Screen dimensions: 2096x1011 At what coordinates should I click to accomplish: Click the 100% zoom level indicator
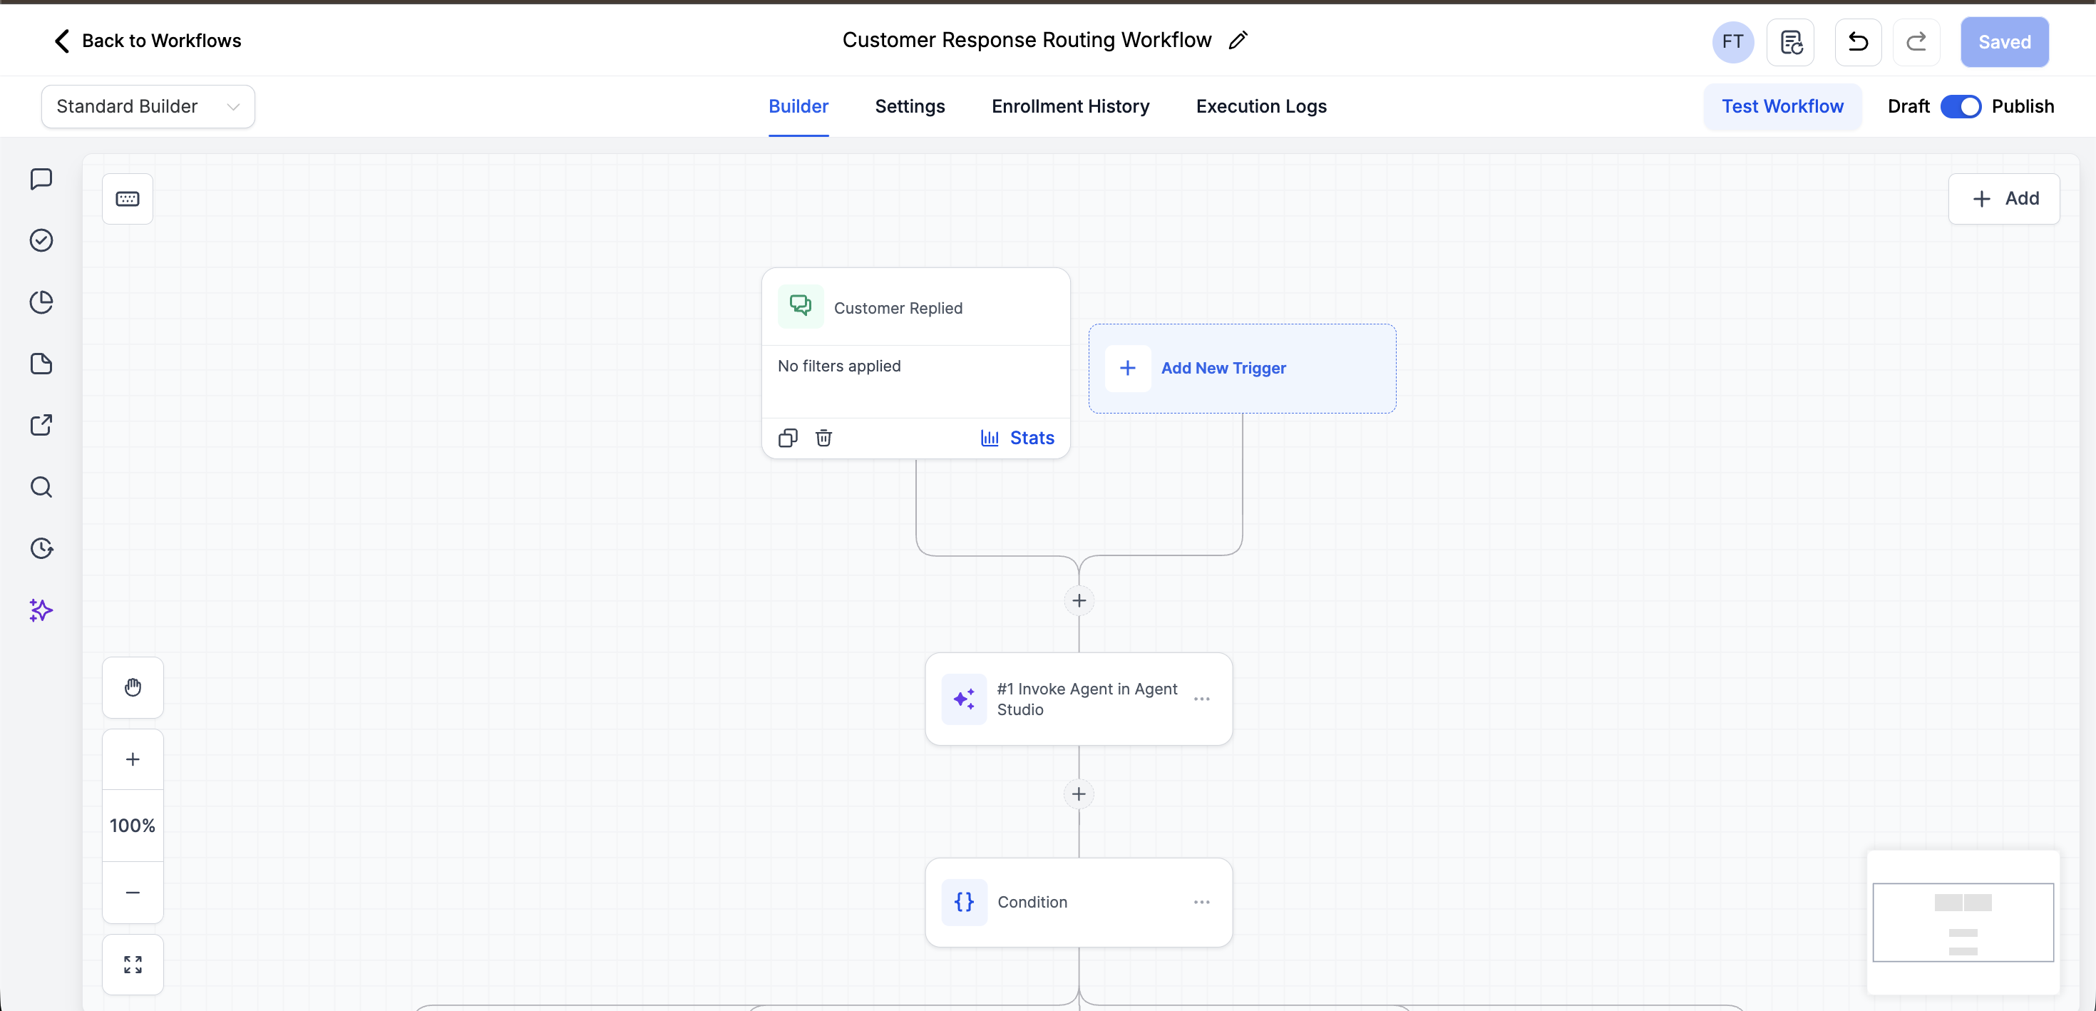click(133, 826)
